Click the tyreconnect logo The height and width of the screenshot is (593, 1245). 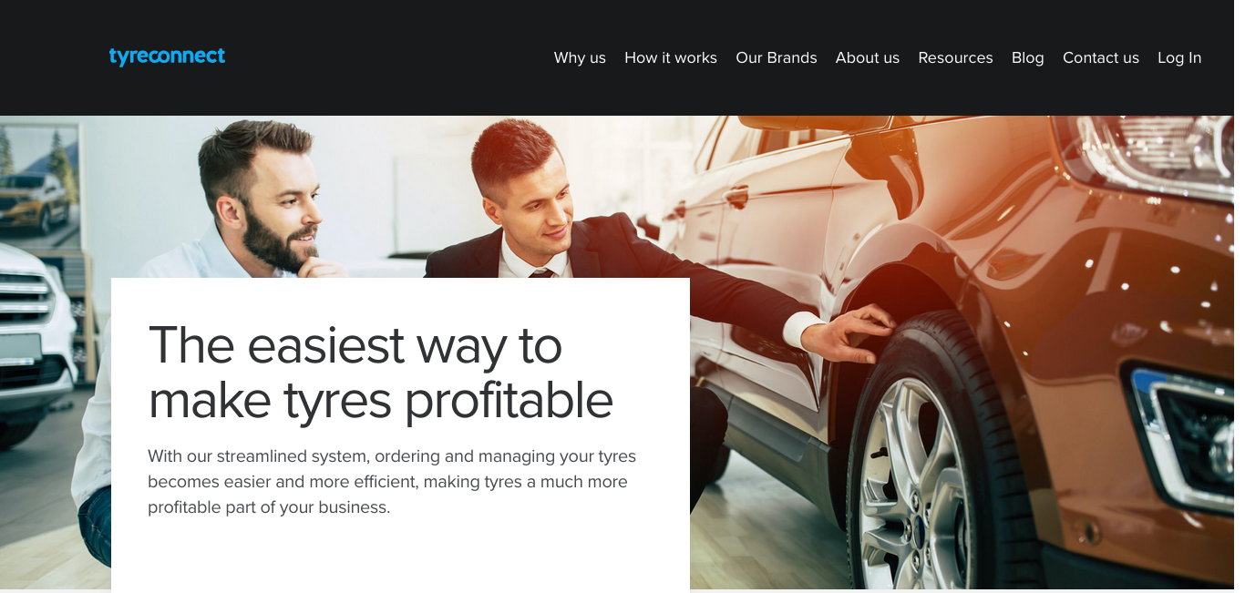(x=167, y=56)
